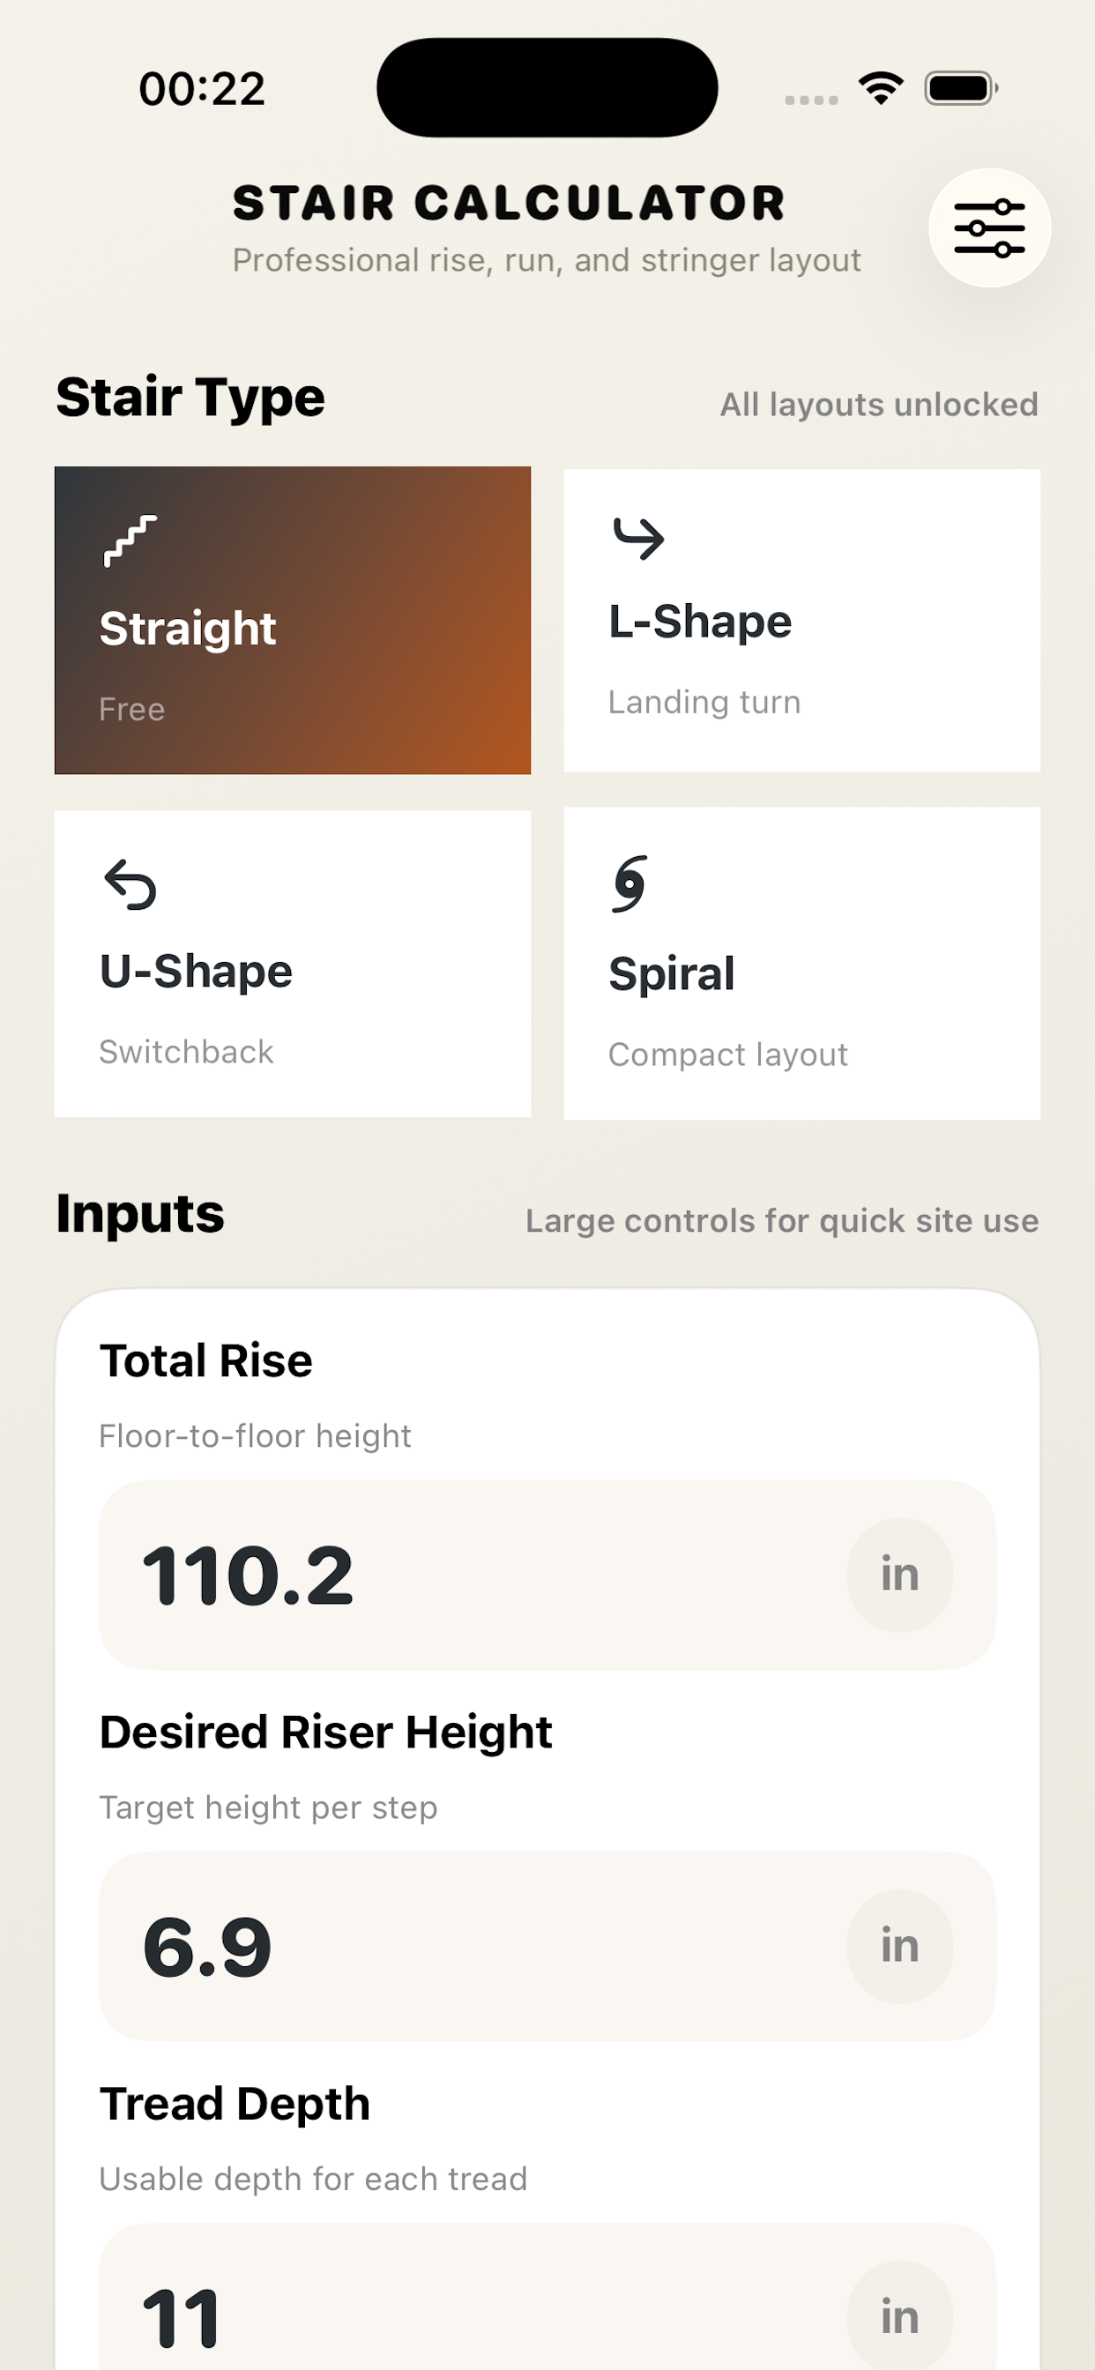
Task: Select the U-Shape stair type
Action: [293, 964]
